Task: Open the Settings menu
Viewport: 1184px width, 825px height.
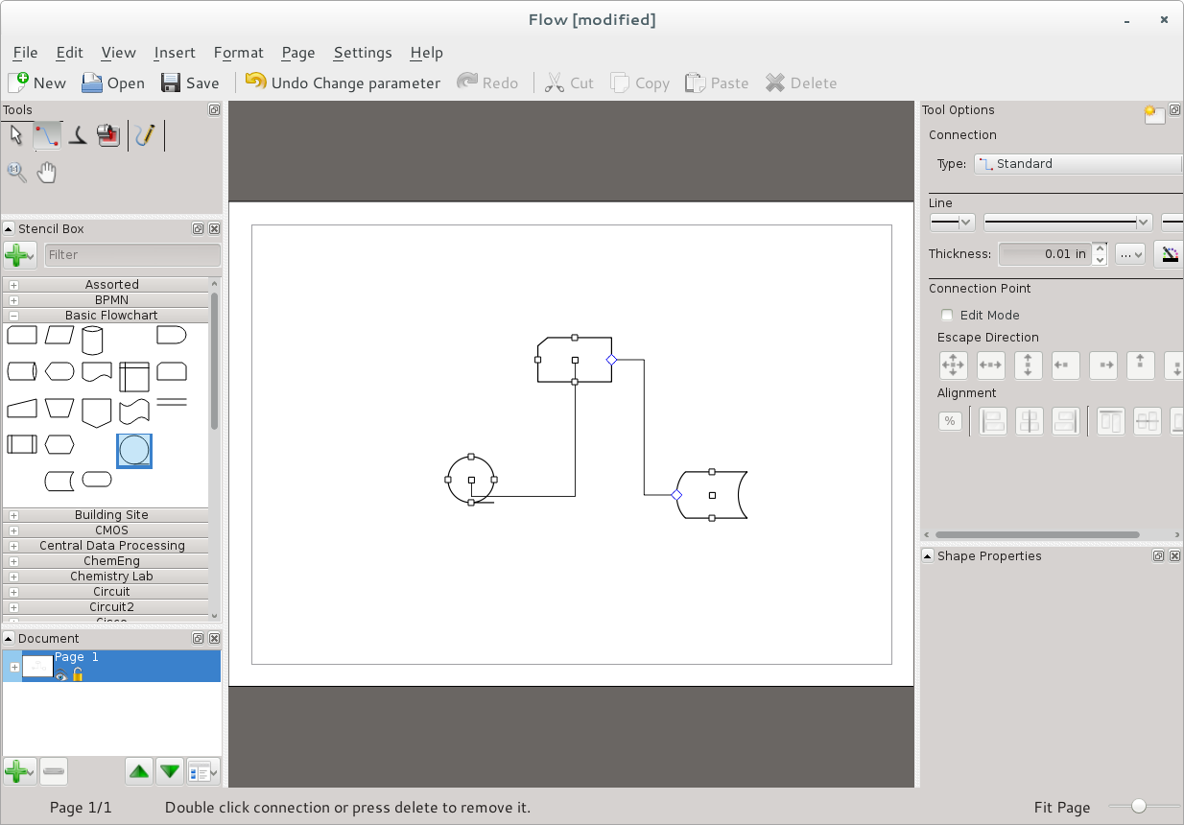Action: point(363,53)
